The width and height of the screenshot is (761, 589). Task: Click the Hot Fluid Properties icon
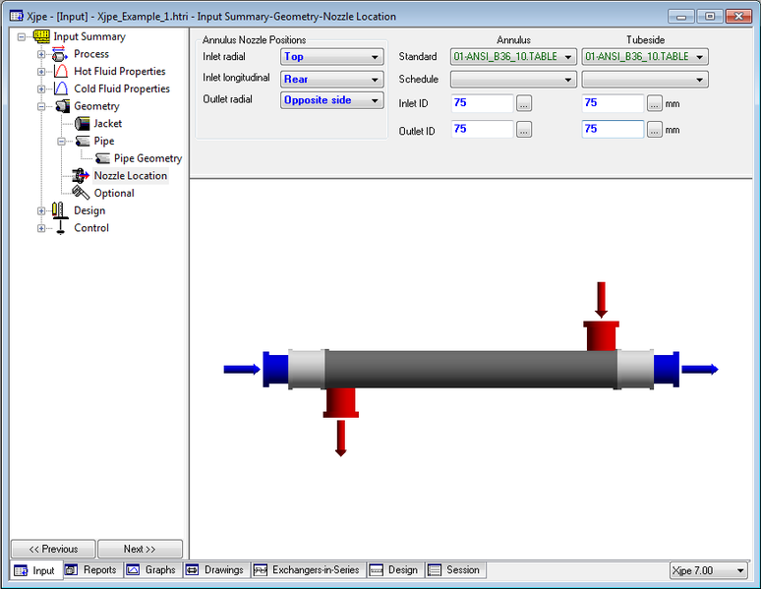62,72
